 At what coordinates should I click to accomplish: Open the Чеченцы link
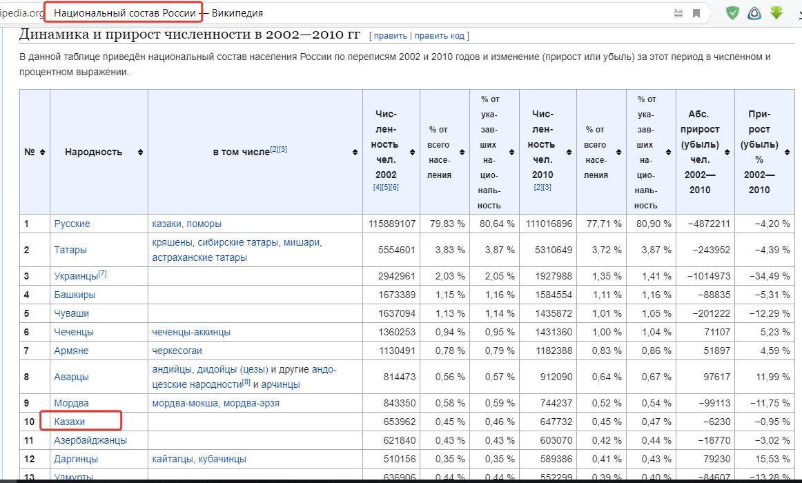74,332
